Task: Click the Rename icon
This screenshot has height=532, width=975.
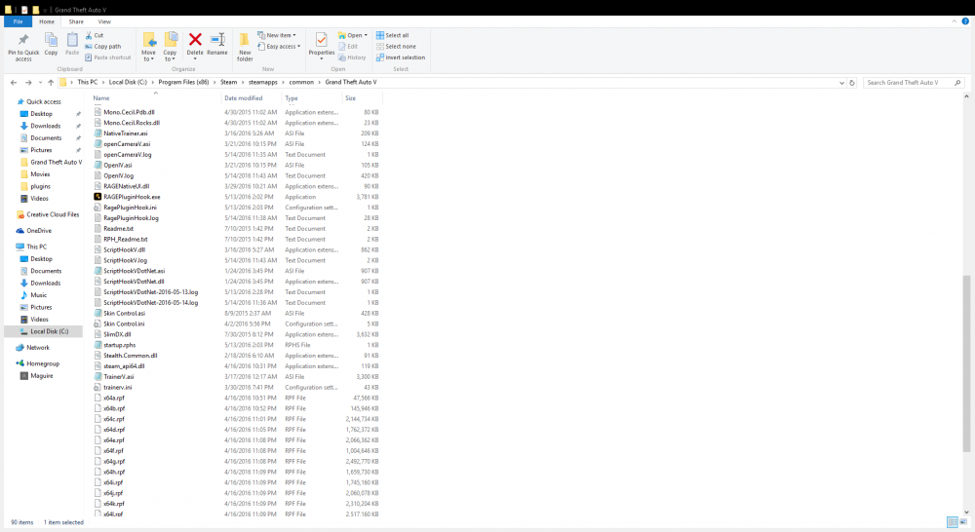Action: pos(217,40)
